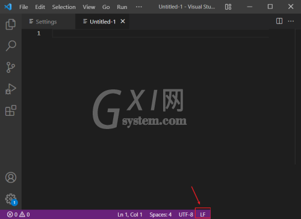This screenshot has height=219, width=301.
Task: Open the Go menu
Action: coord(106,7)
